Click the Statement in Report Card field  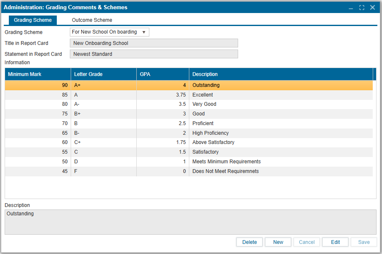click(154, 54)
